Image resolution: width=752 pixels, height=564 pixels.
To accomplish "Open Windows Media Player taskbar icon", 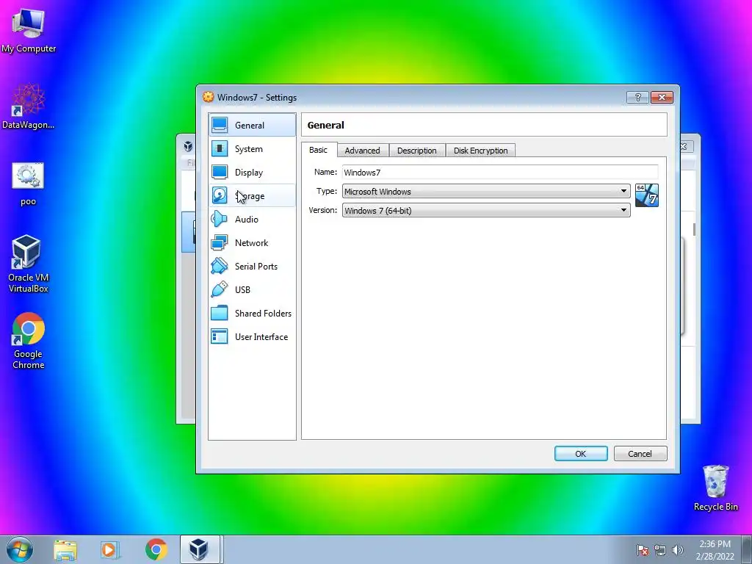I will (110, 549).
